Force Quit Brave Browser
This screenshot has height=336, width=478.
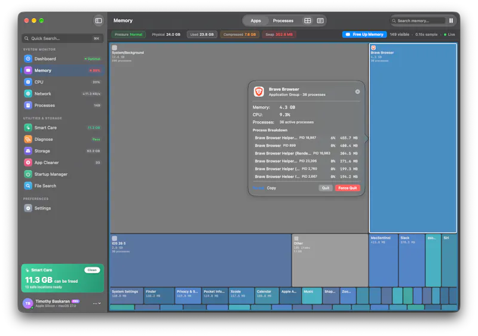pyautogui.click(x=348, y=188)
